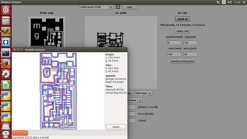Click the z (mm) input field
The image size is (247, 139).
pos(132,120)
